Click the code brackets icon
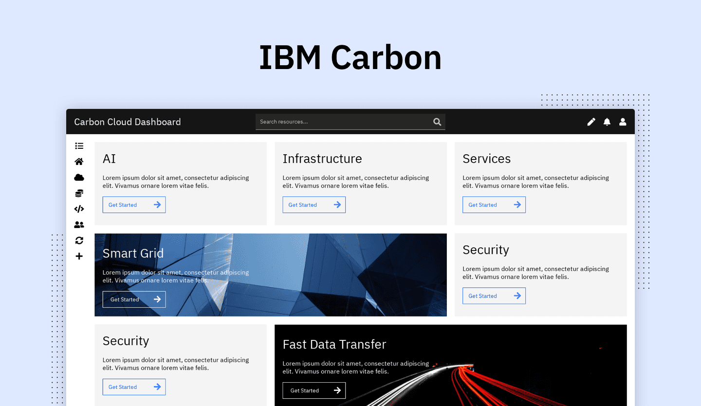The height and width of the screenshot is (406, 701). [x=79, y=209]
